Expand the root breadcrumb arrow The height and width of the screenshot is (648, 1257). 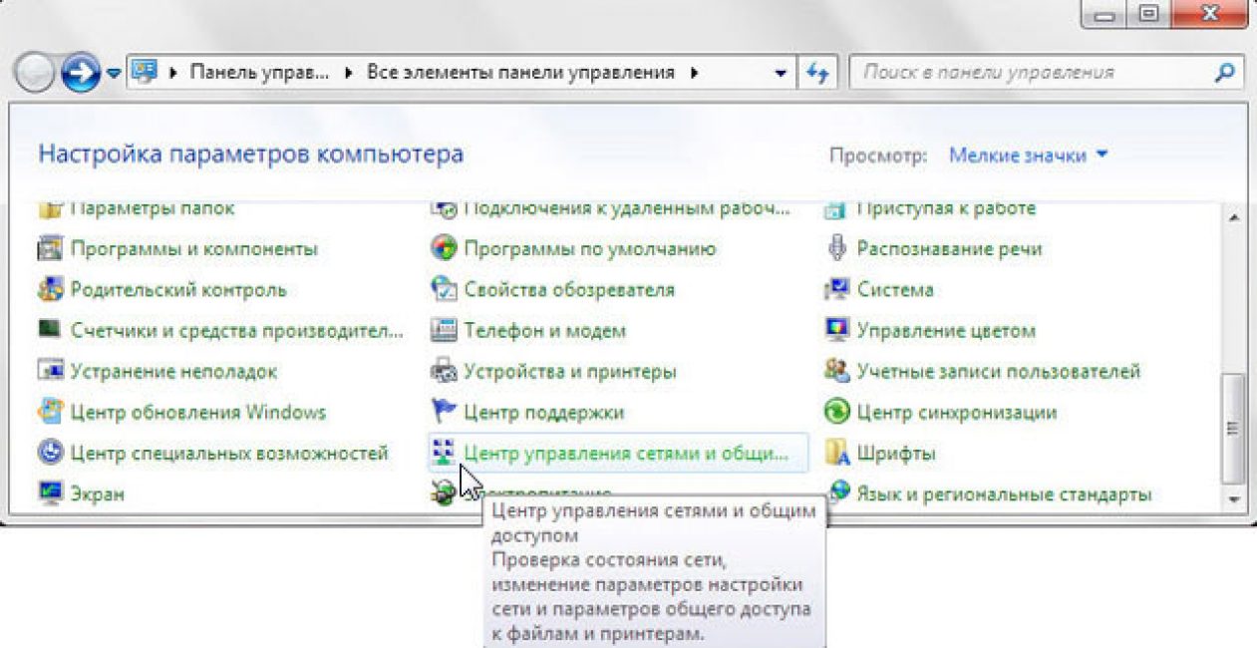[x=173, y=73]
